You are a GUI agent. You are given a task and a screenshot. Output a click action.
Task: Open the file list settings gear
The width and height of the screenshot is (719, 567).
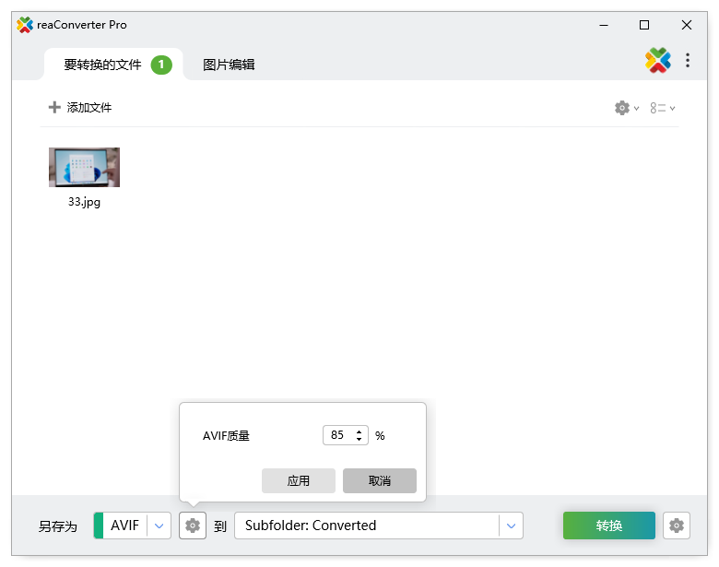pos(627,108)
